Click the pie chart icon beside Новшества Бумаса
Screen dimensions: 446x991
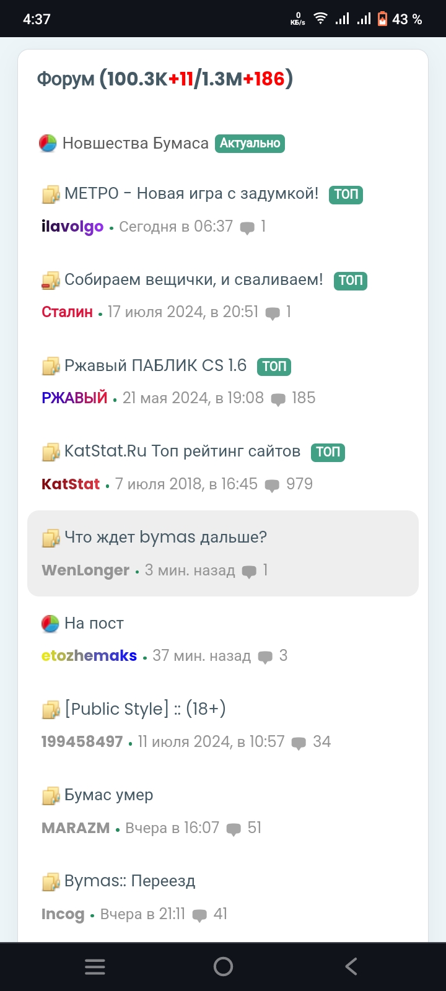coord(48,144)
